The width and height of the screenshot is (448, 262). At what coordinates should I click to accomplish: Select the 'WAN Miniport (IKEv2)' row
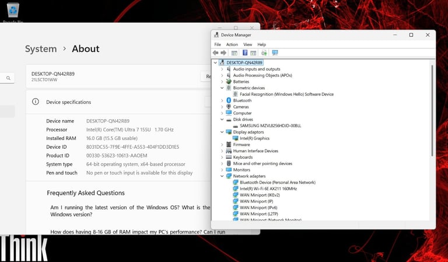pos(256,195)
